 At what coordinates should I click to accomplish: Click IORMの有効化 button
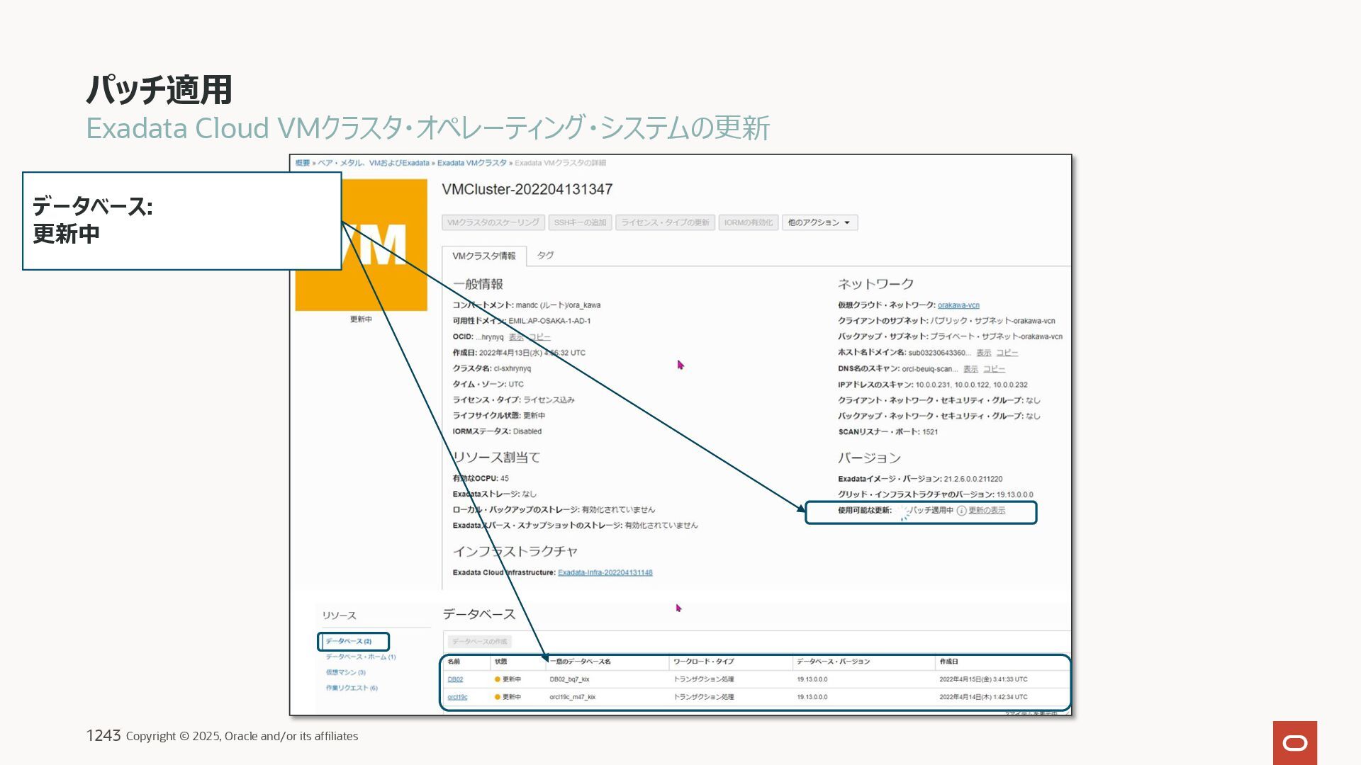coord(748,222)
